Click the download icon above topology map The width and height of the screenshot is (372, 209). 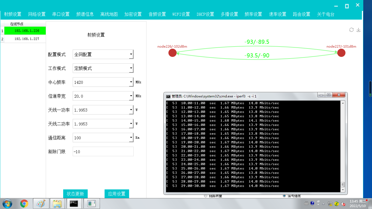tap(358, 30)
